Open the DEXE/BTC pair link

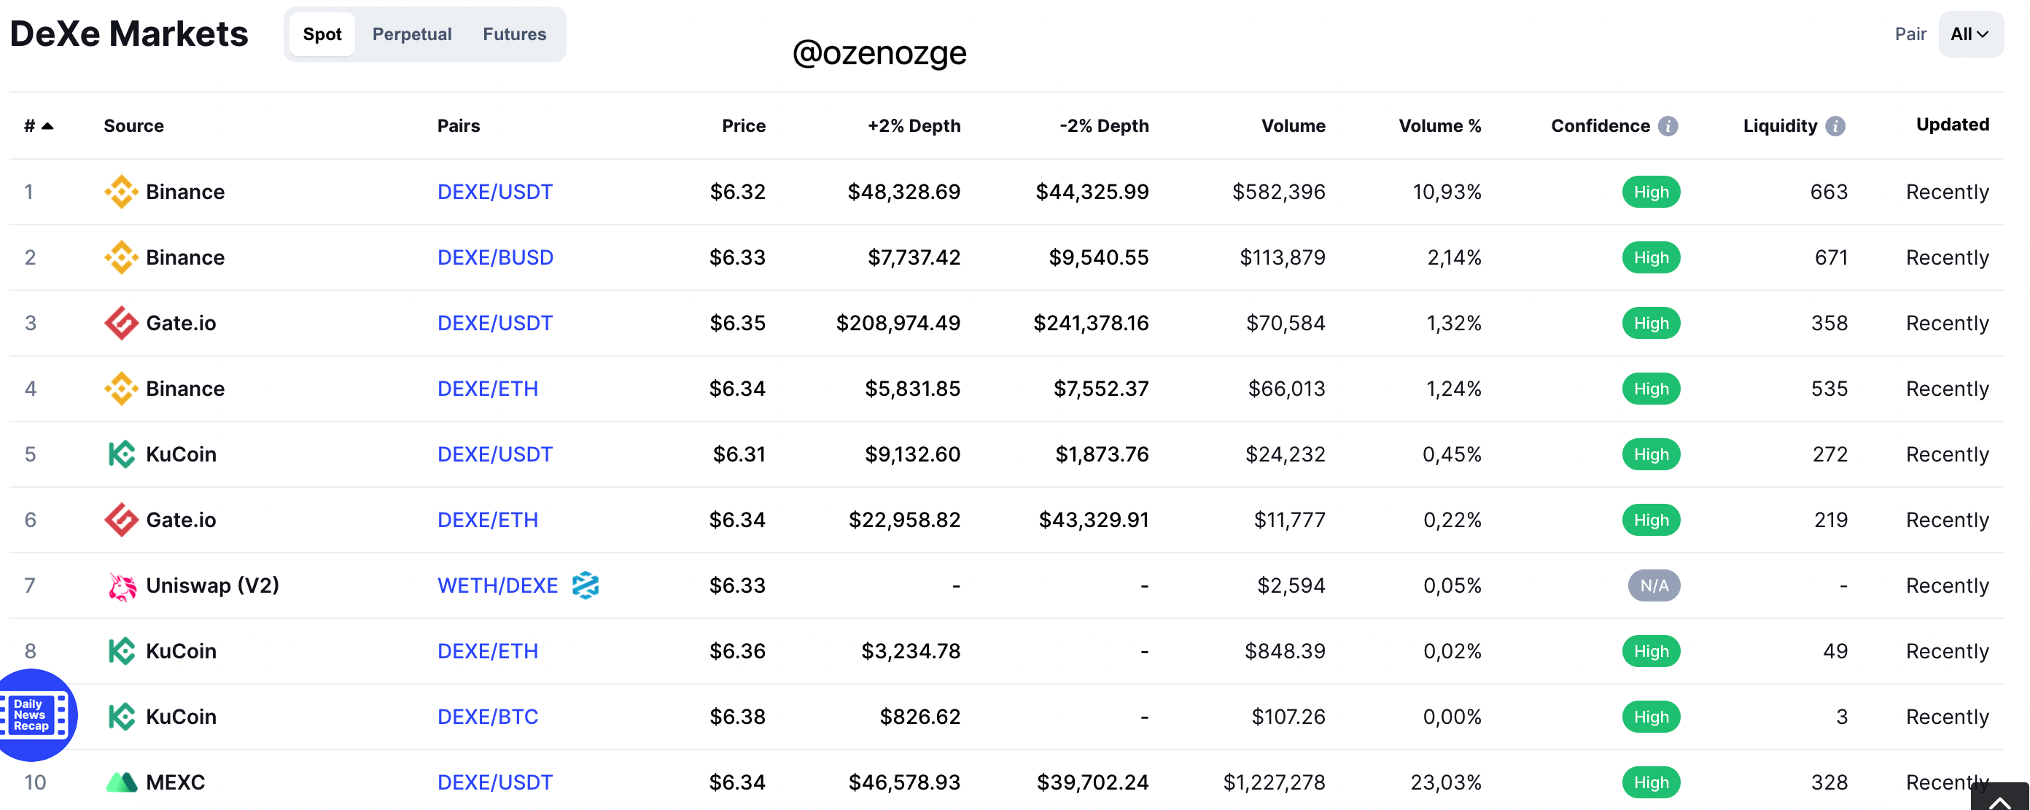pos(488,717)
